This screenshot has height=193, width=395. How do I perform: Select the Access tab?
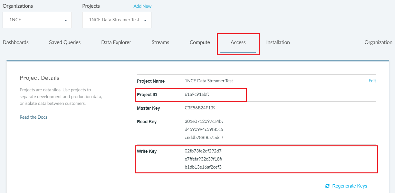point(238,42)
